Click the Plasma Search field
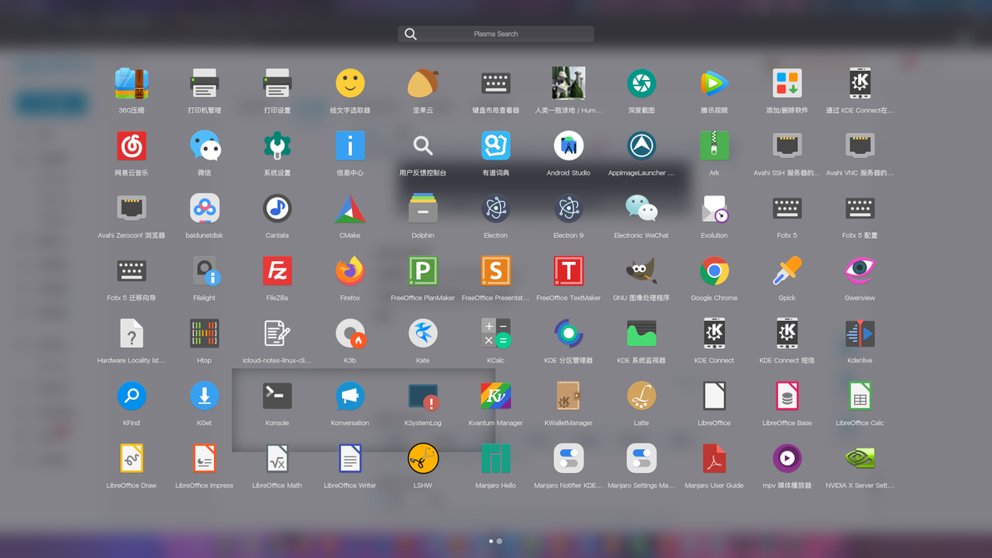The height and width of the screenshot is (558, 992). [495, 34]
